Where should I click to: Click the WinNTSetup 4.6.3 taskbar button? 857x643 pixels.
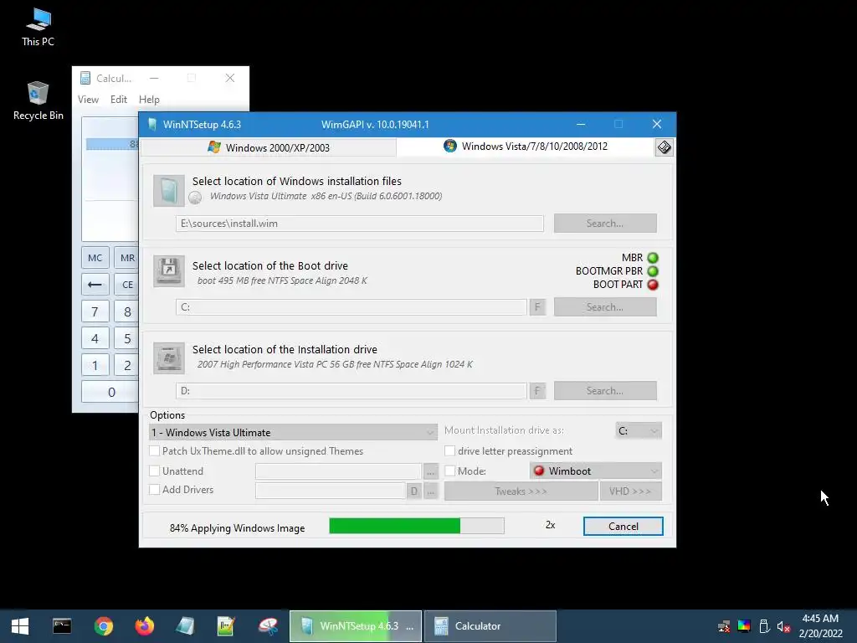[x=355, y=626]
